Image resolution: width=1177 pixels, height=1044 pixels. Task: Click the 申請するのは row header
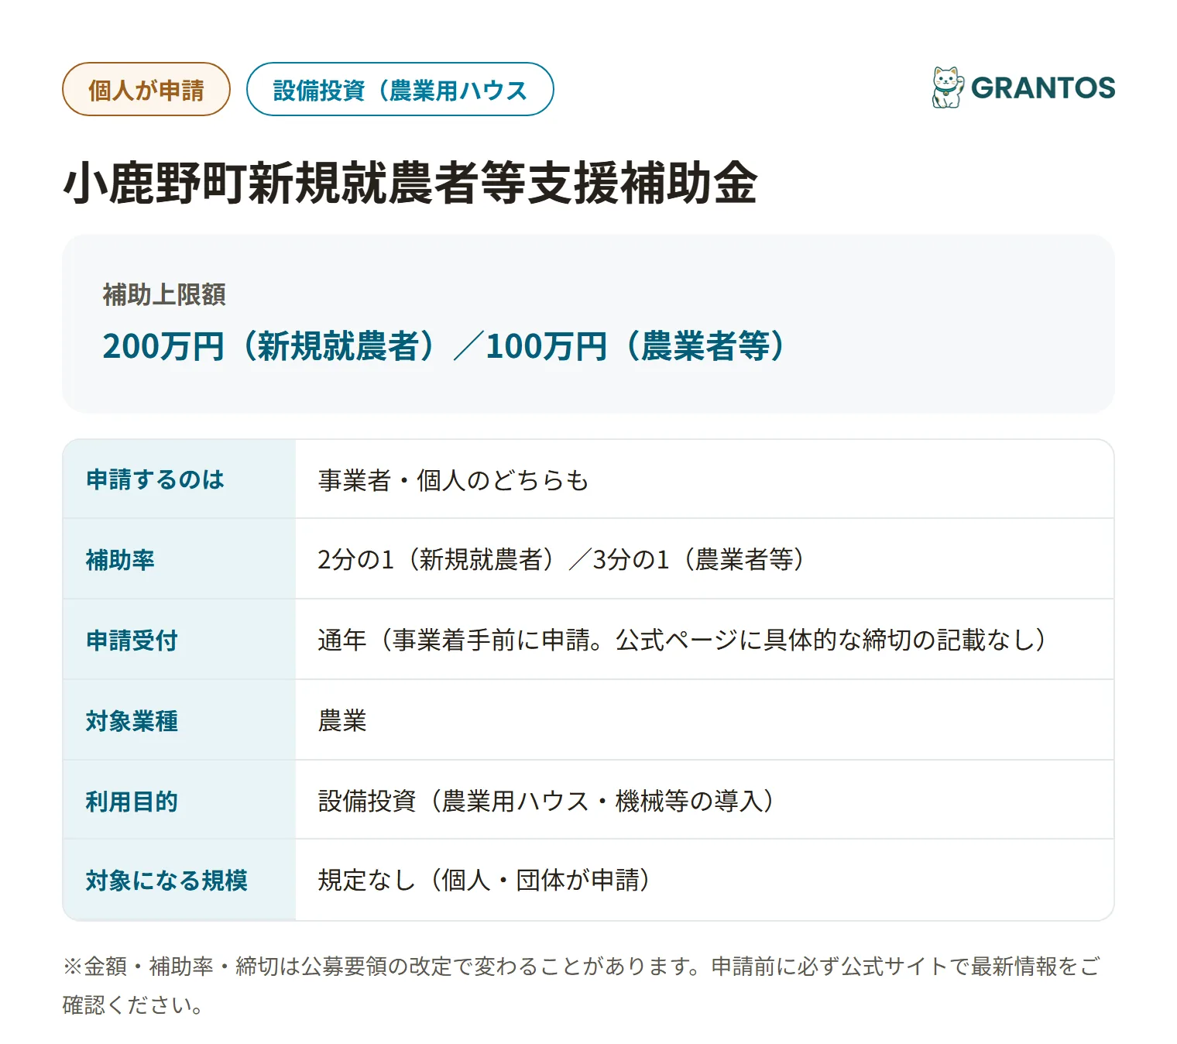(179, 479)
